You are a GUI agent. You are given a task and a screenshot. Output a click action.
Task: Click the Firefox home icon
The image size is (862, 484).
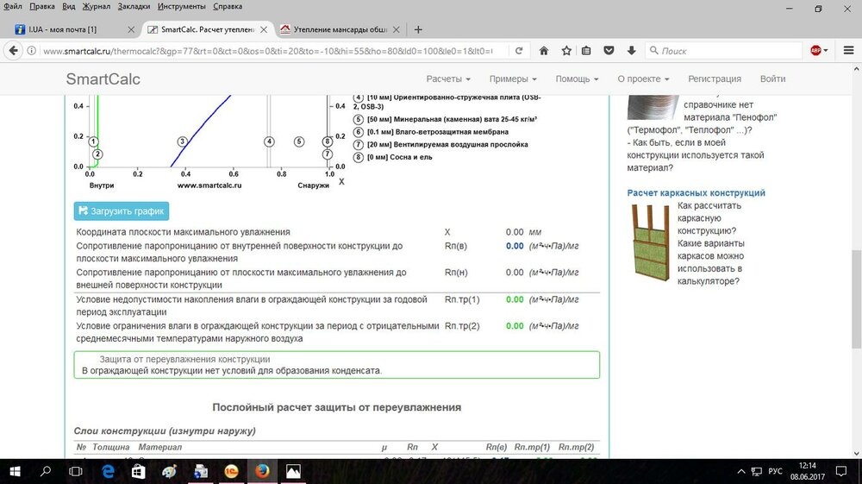tap(544, 51)
